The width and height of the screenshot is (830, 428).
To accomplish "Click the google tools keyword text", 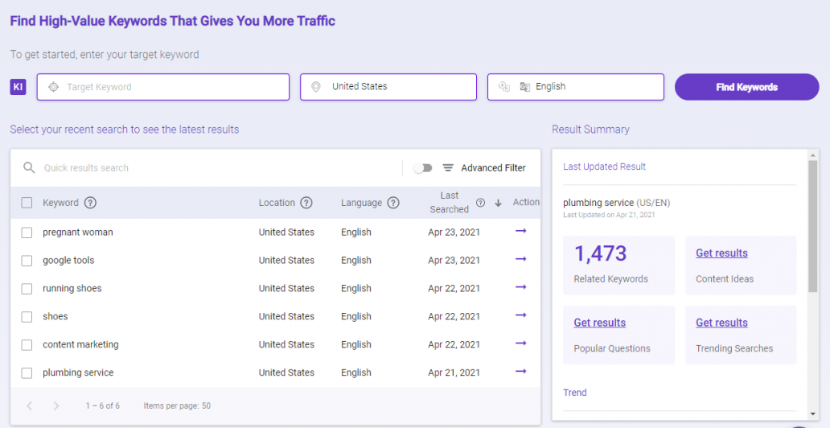I will point(69,260).
